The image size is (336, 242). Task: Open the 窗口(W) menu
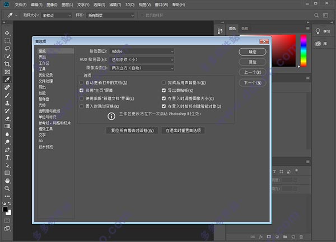[161, 4]
